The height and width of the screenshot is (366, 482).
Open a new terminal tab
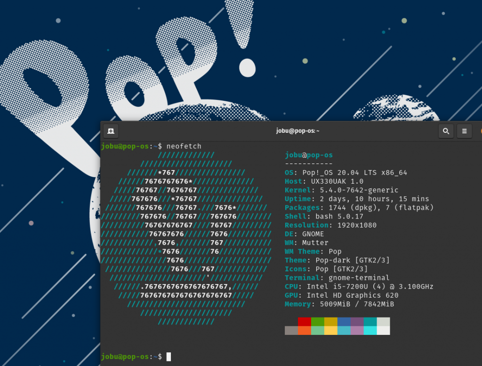tap(111, 131)
